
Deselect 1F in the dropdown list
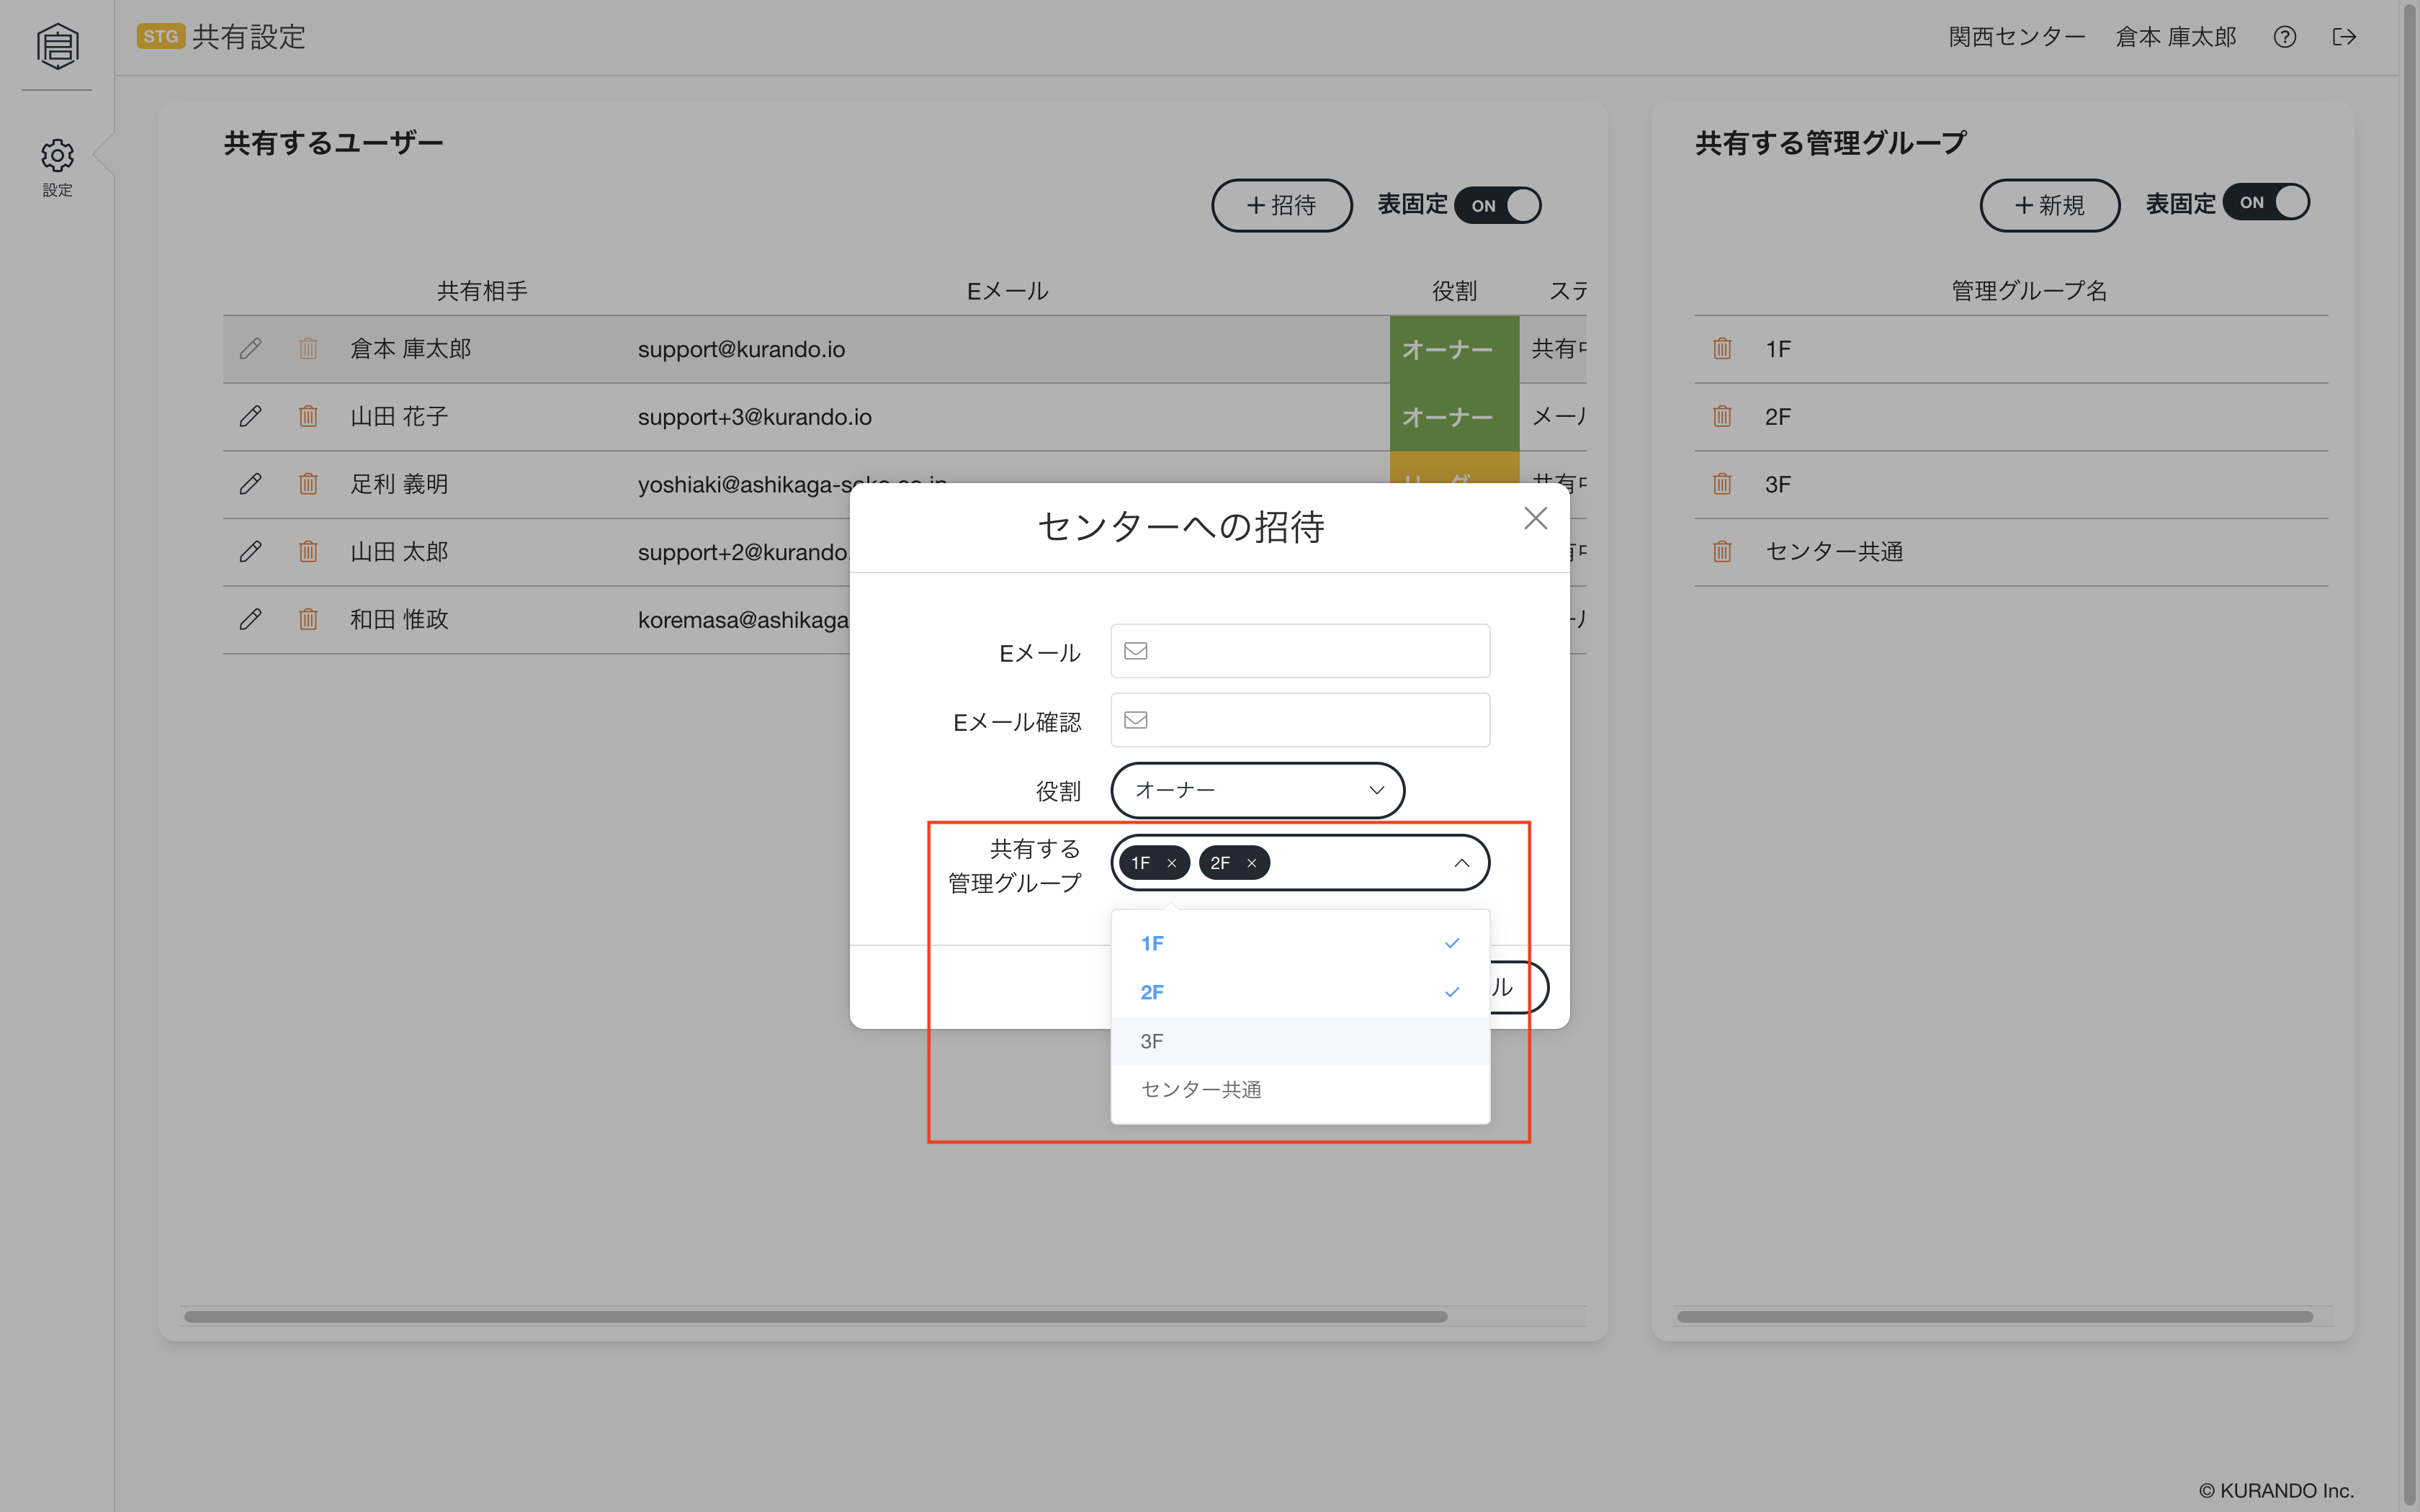pos(1300,943)
